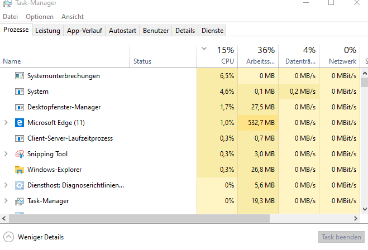This screenshot has height=250, width=368.
Task: Click the System process icon
Action: 20,92
